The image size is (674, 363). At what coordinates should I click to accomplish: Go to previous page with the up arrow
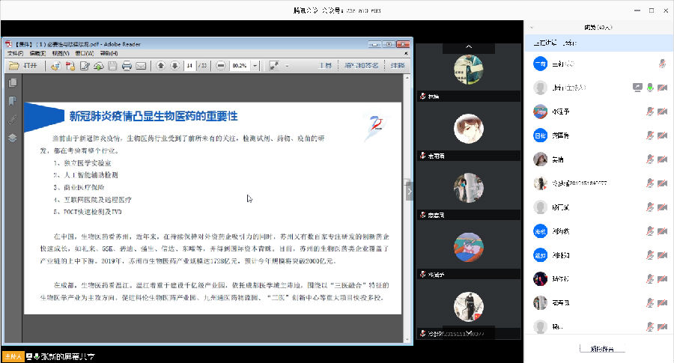click(x=160, y=66)
